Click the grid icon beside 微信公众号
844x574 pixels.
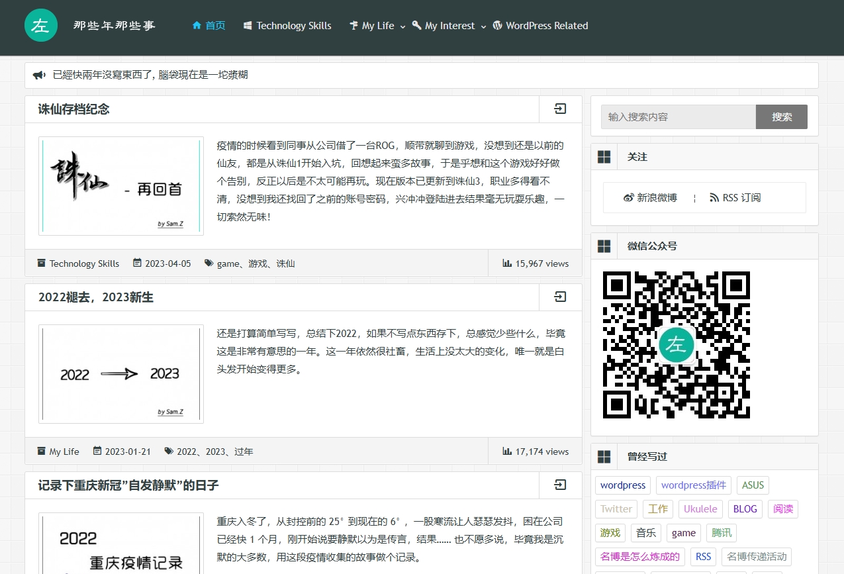604,246
